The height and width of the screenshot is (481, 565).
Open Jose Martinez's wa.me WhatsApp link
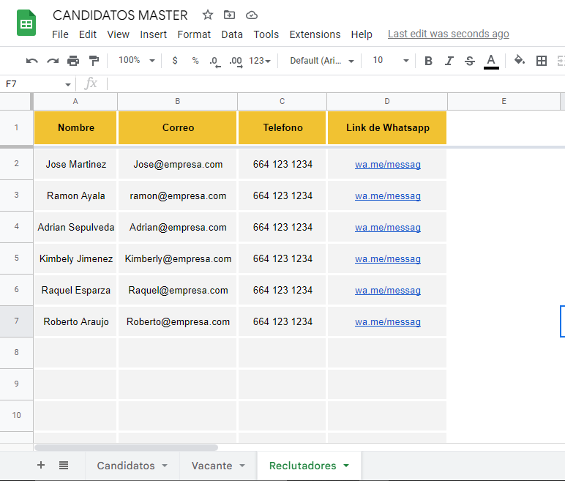[x=388, y=165]
